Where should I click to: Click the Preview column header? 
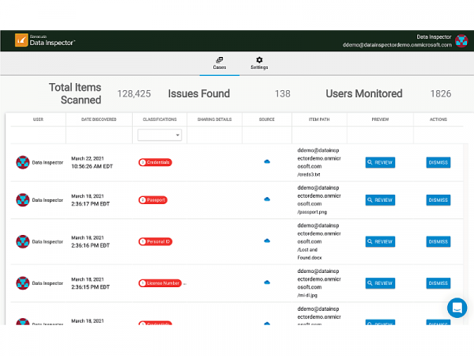[x=380, y=119]
